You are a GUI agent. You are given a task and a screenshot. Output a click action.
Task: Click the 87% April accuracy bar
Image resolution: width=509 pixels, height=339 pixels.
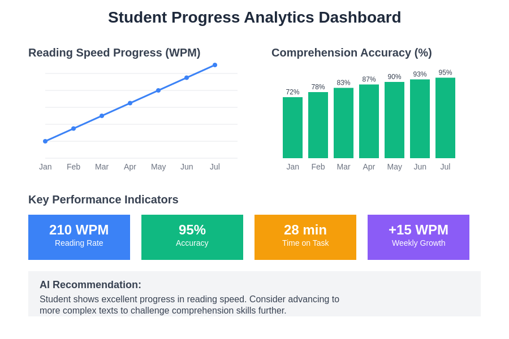coord(369,121)
